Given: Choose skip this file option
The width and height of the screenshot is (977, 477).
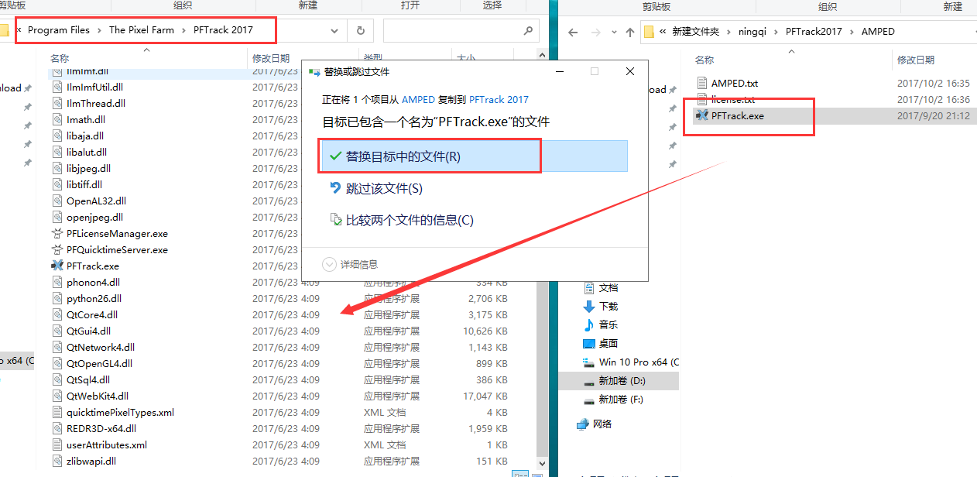Looking at the screenshot, I should coord(376,188).
